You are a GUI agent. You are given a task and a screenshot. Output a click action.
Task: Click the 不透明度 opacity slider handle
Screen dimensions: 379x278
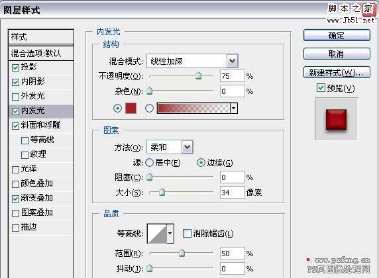point(198,75)
